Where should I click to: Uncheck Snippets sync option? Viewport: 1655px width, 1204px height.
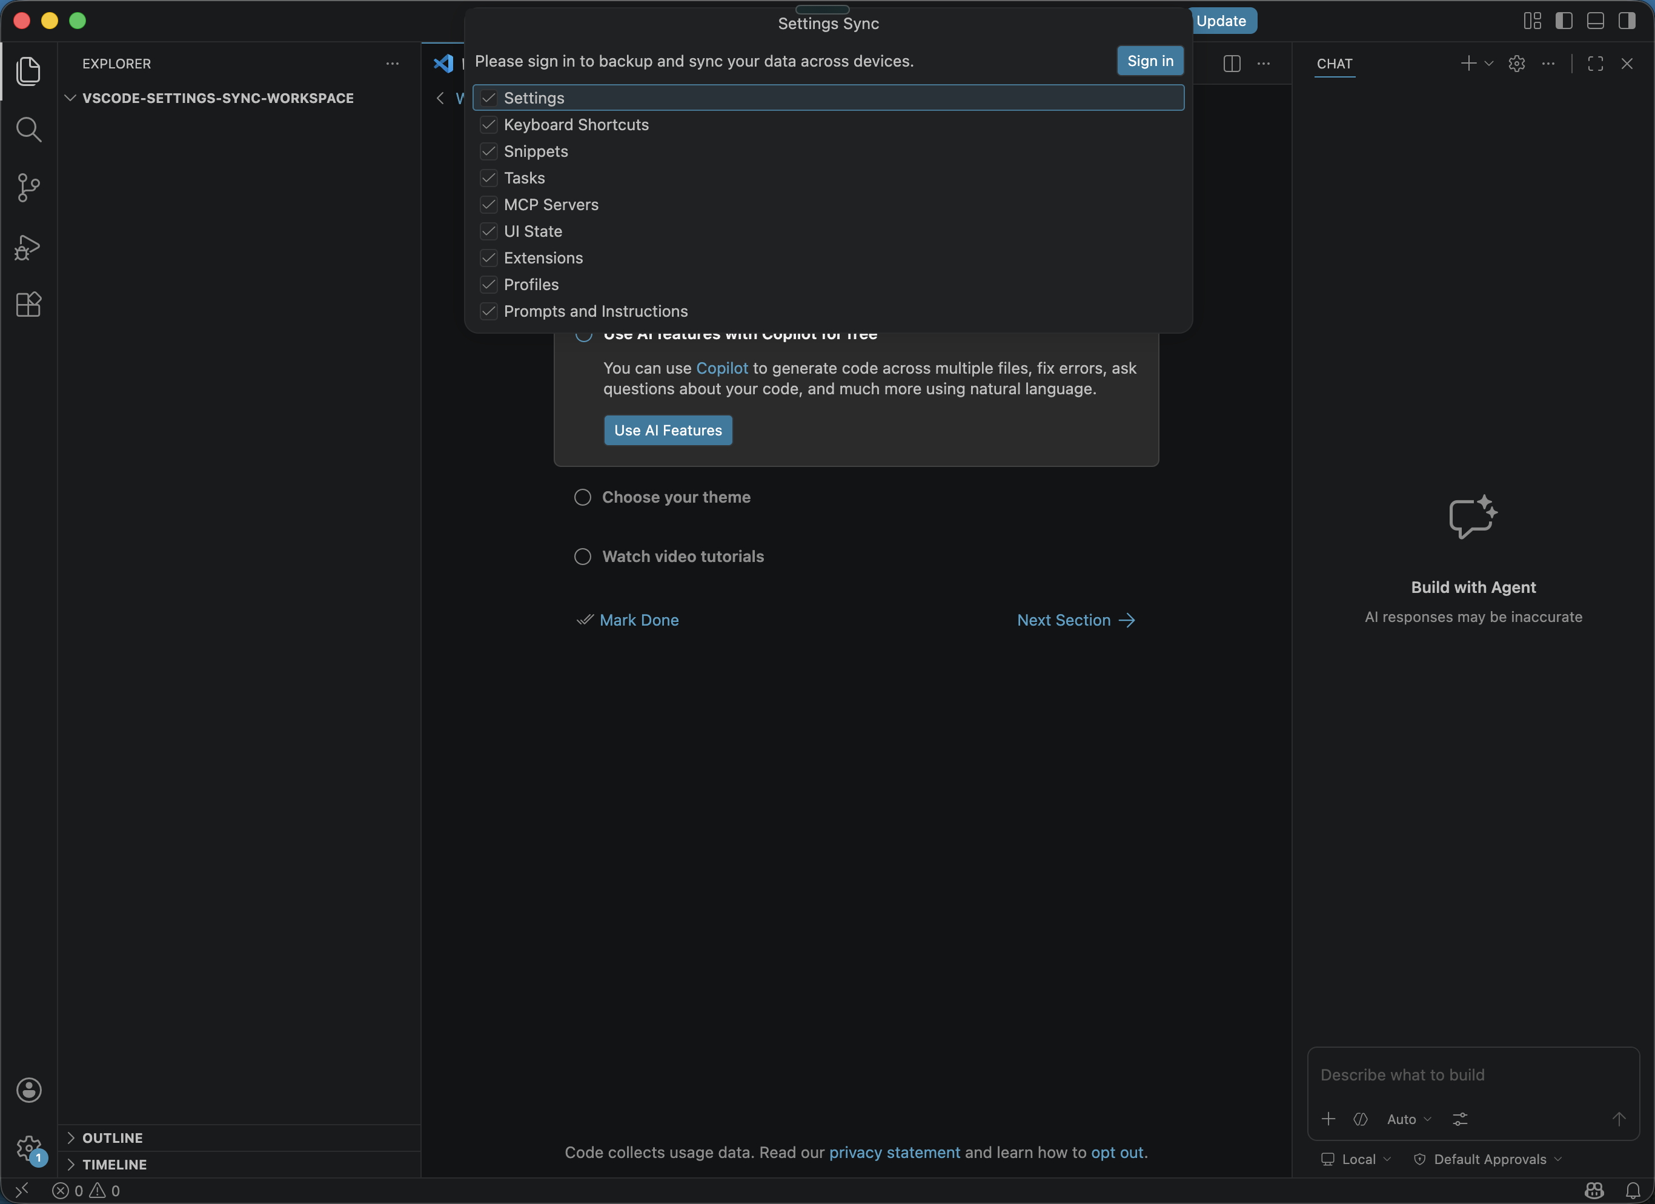coord(489,151)
